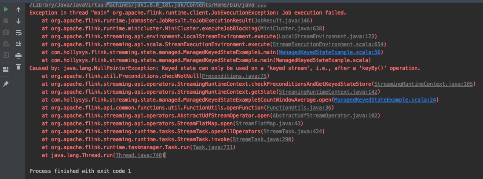Click the bug Attach Debugger icon
The width and height of the screenshot is (483, 179).
[6, 44]
